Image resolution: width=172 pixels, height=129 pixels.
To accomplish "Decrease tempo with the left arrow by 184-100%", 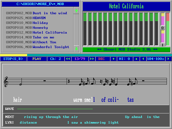I will (x=143, y=59).
